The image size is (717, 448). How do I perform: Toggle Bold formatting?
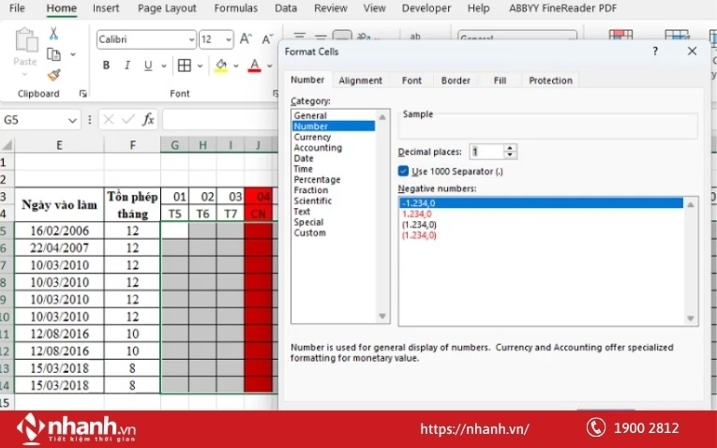(106, 66)
